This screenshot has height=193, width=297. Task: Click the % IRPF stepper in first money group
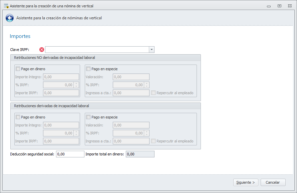pos(76,85)
